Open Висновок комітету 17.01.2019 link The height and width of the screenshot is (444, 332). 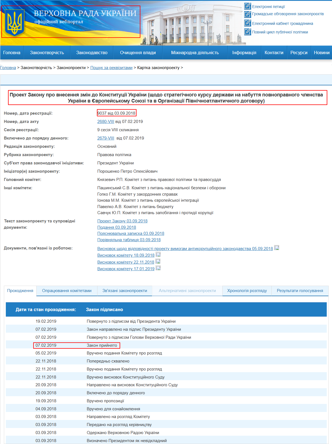126,269
